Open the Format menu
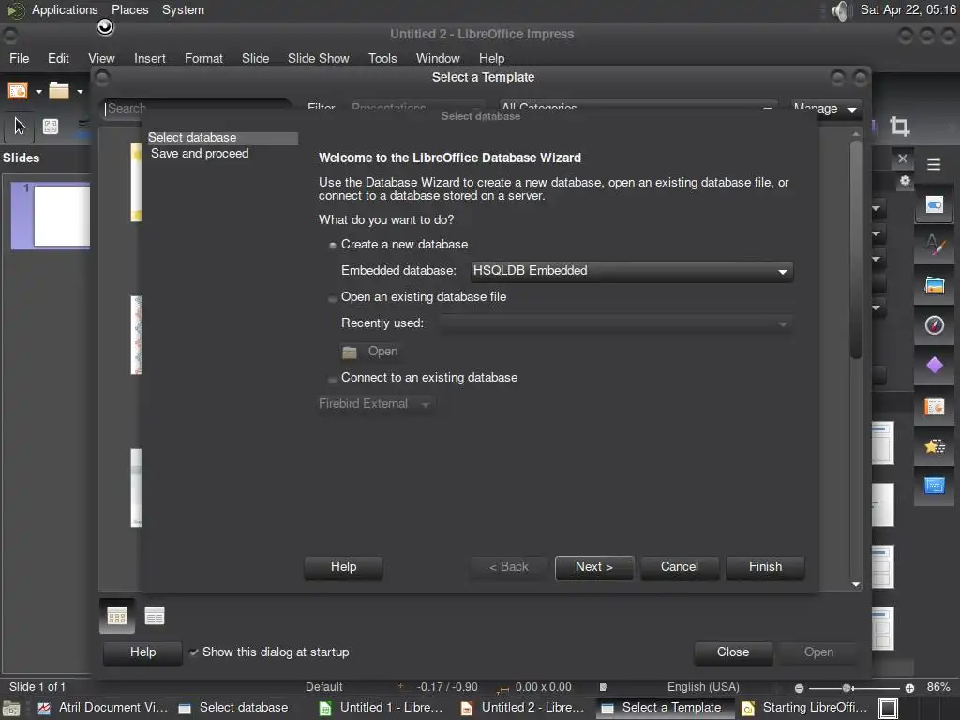 [x=203, y=58]
